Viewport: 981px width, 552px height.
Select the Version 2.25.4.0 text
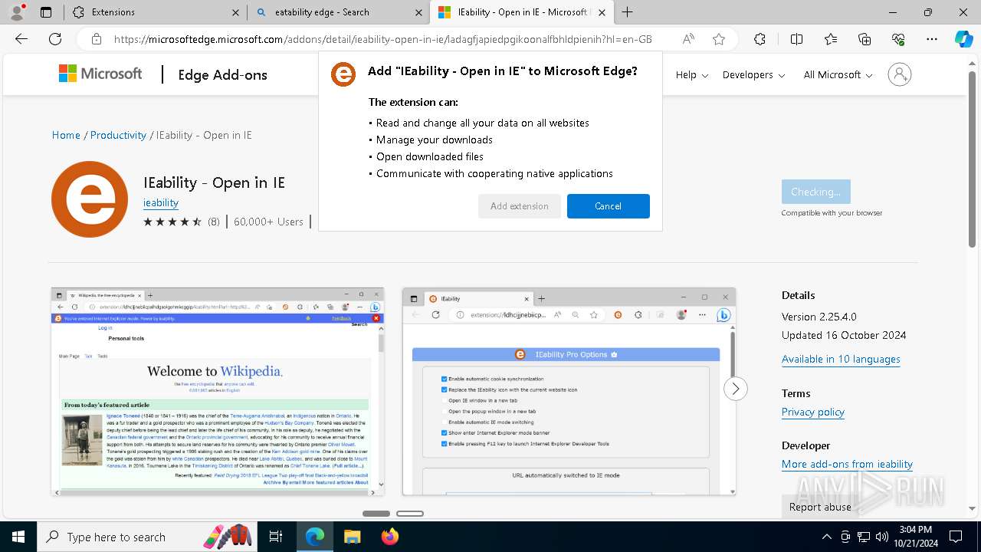819,317
